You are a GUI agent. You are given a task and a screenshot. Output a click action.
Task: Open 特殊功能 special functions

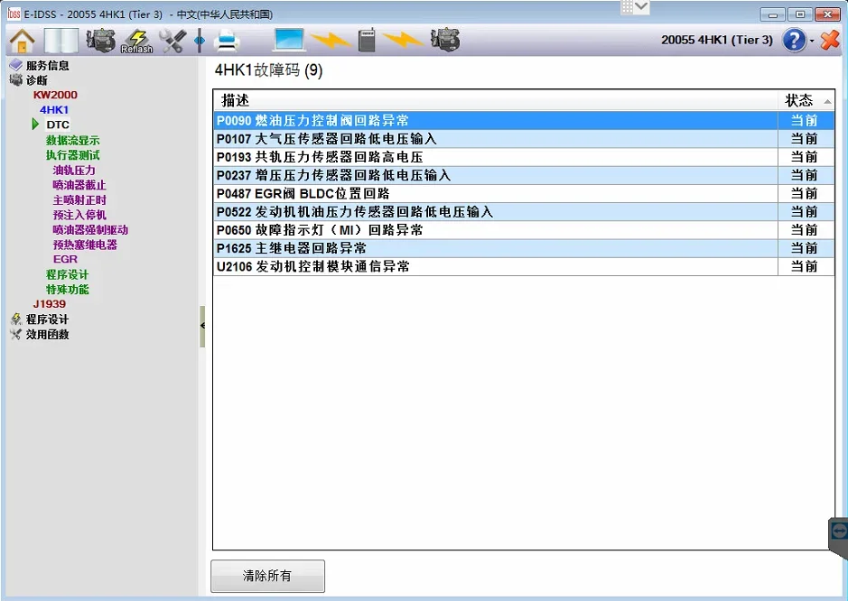click(x=68, y=289)
